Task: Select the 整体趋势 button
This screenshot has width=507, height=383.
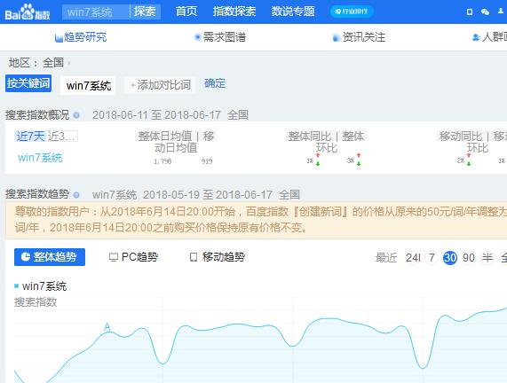Action: 50,257
